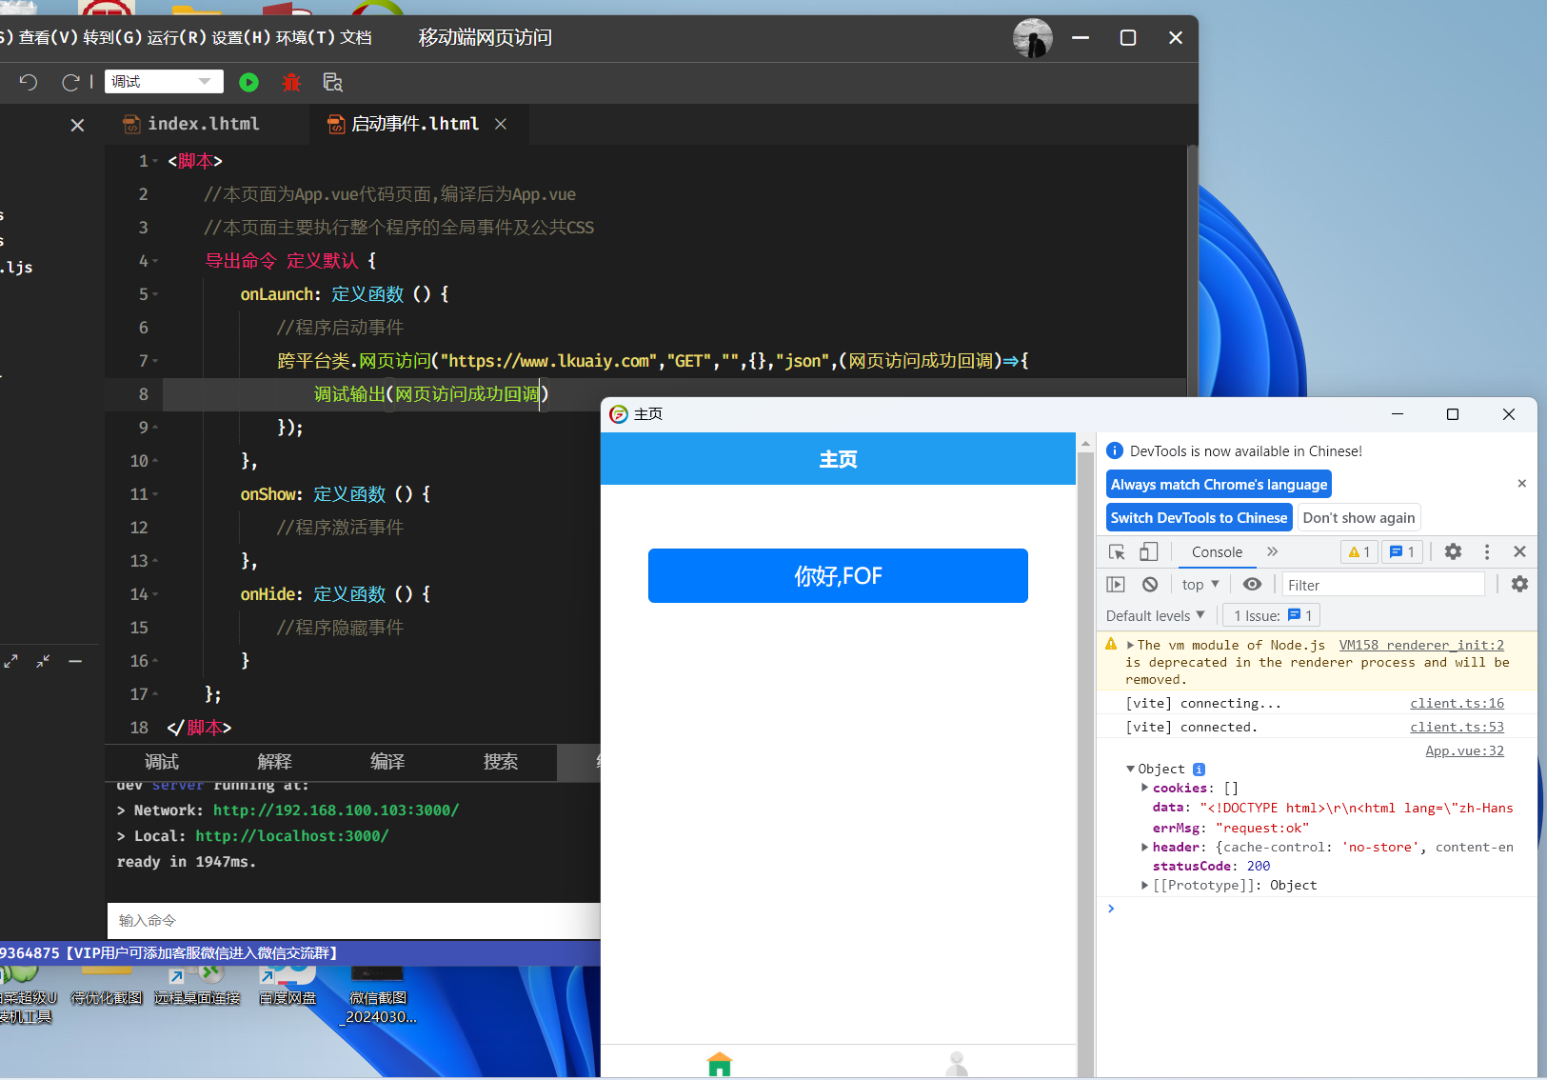Collapse code fold arrow at line 4
1547x1080 pixels.
pos(155,261)
